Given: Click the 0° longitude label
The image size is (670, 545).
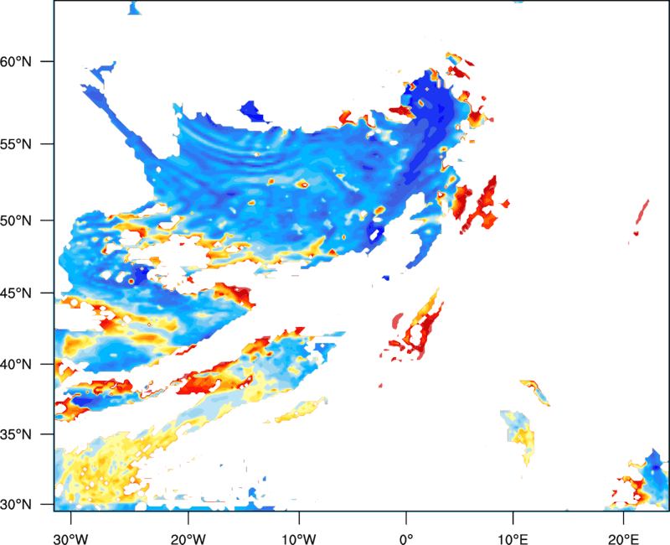Looking at the screenshot, I should point(406,539).
